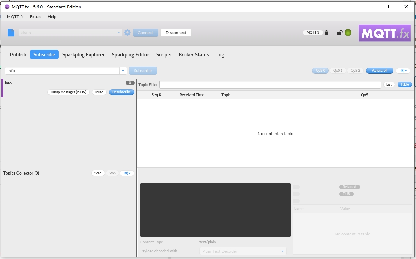416x259 pixels.
Task: Sort by Topic column header
Action: [226, 95]
